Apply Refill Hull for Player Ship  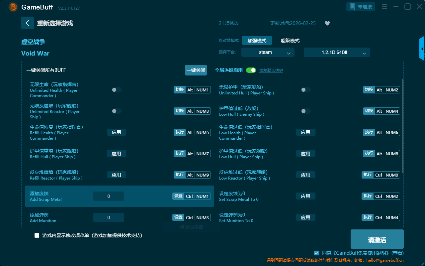tap(116, 154)
